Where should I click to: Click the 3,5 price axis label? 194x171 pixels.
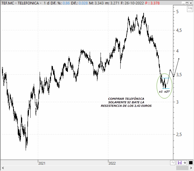(x=179, y=75)
